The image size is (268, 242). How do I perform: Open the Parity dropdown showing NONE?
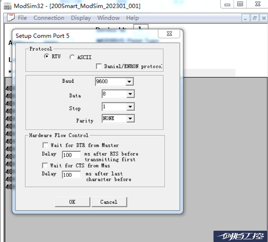click(x=131, y=118)
